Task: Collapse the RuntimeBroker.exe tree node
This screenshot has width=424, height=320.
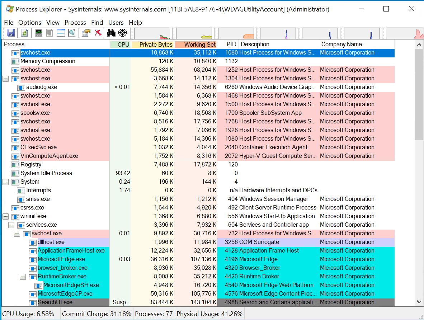Action: tap(23, 277)
